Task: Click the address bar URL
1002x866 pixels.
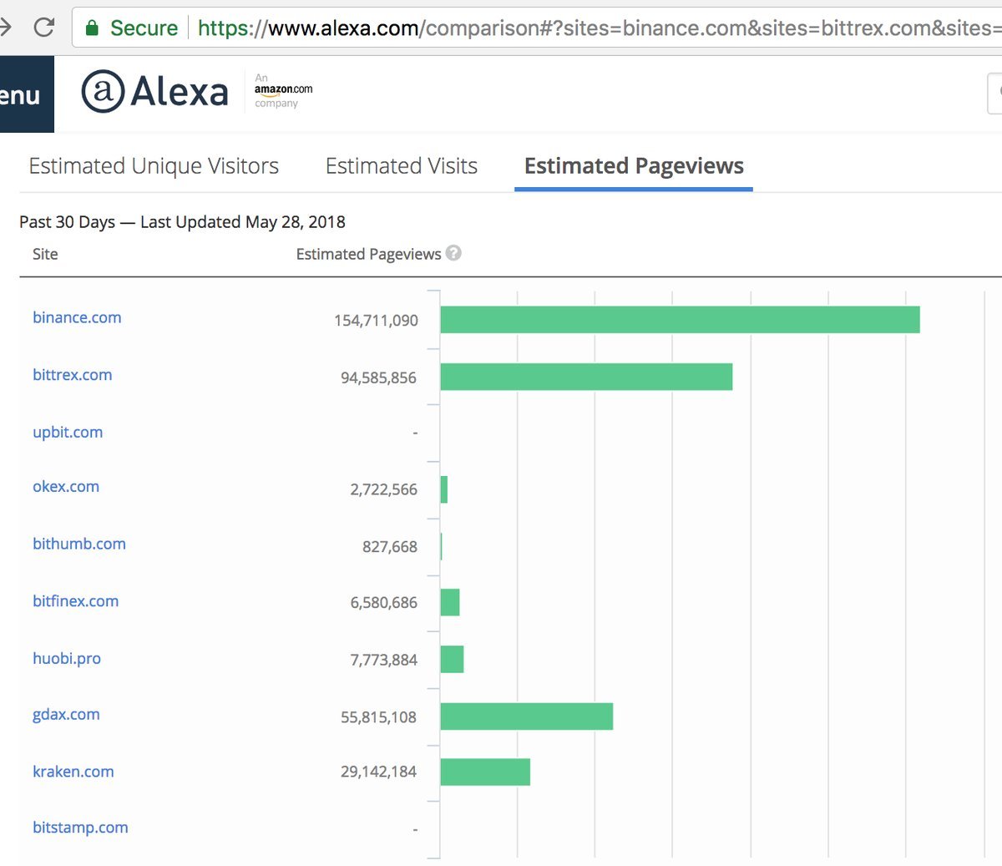Action: [x=599, y=28]
